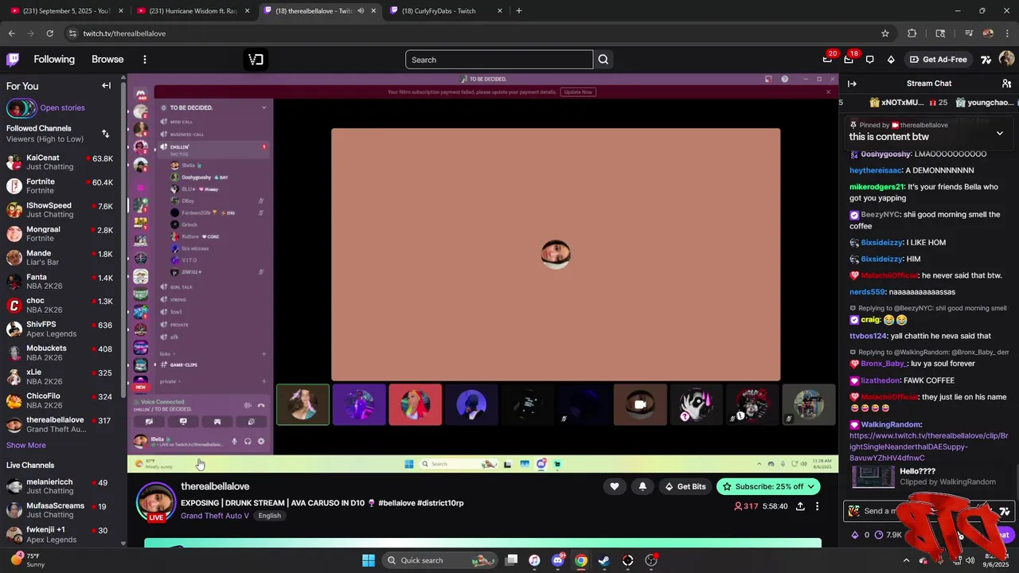
Task: Open Chrome extensions menu
Action: coord(912,33)
